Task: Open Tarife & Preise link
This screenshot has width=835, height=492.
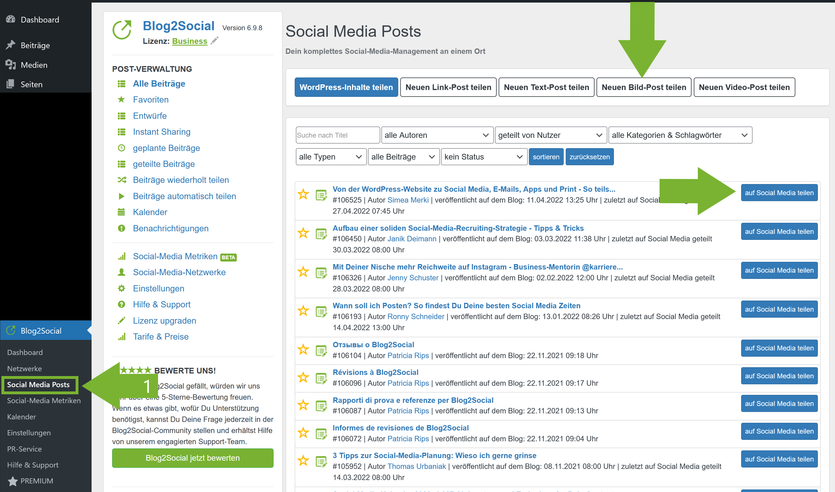Action: tap(161, 336)
